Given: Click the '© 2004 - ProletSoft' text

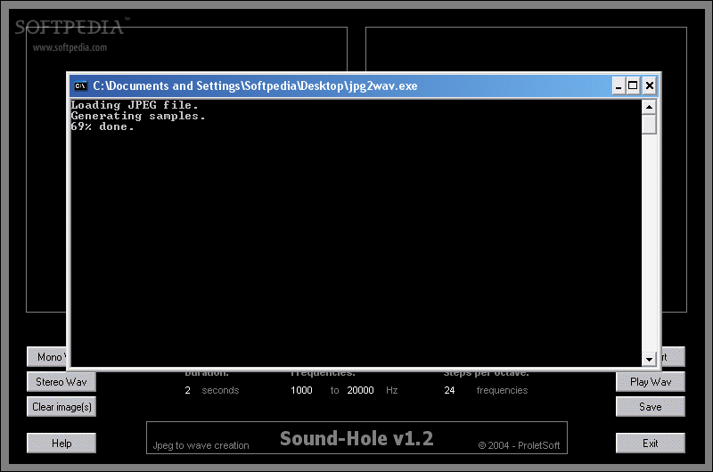Looking at the screenshot, I should 519,445.
